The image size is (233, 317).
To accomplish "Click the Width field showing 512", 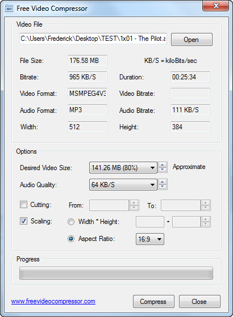I will (88, 127).
